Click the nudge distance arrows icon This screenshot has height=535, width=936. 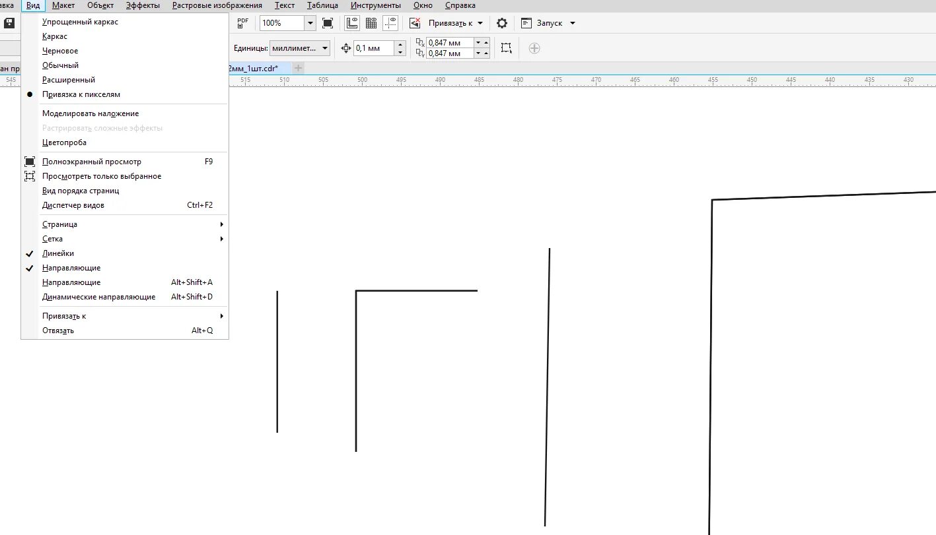346,48
